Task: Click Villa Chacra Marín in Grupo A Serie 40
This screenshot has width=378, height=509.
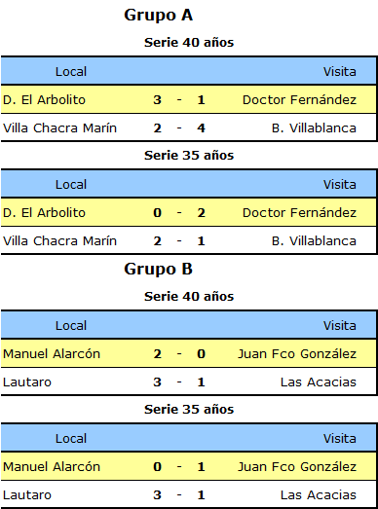Action: pyautogui.click(x=59, y=127)
